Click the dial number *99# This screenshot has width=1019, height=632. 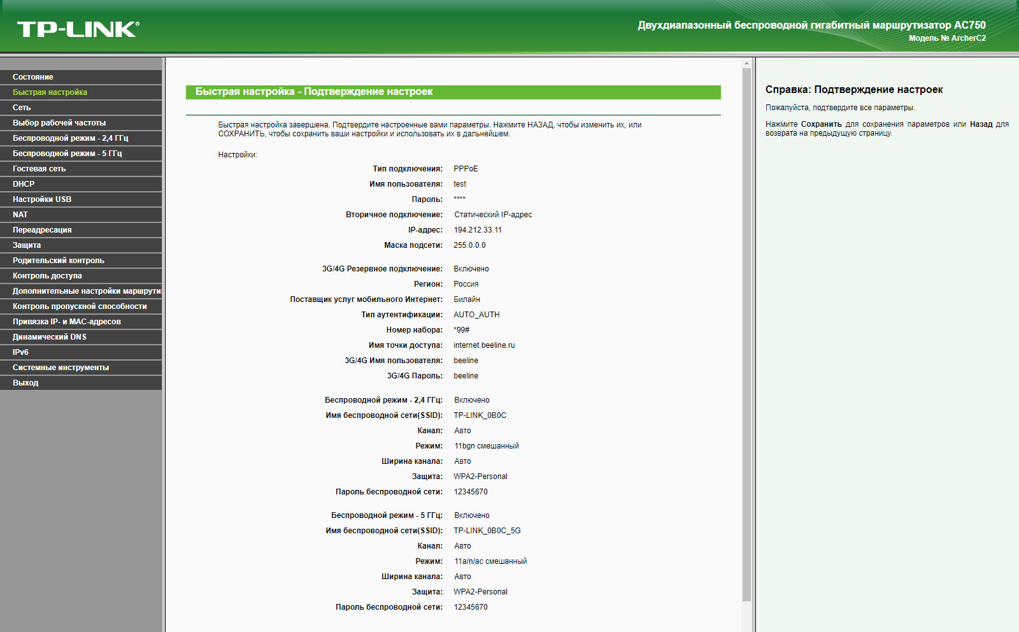click(462, 330)
